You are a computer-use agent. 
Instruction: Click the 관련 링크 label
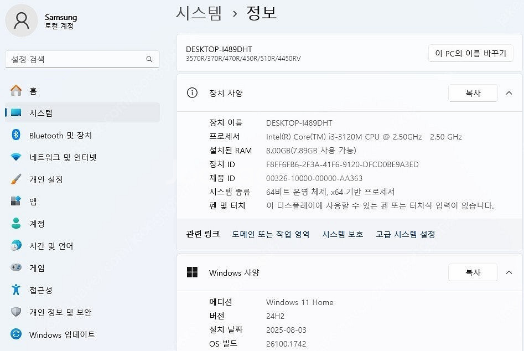(203, 234)
